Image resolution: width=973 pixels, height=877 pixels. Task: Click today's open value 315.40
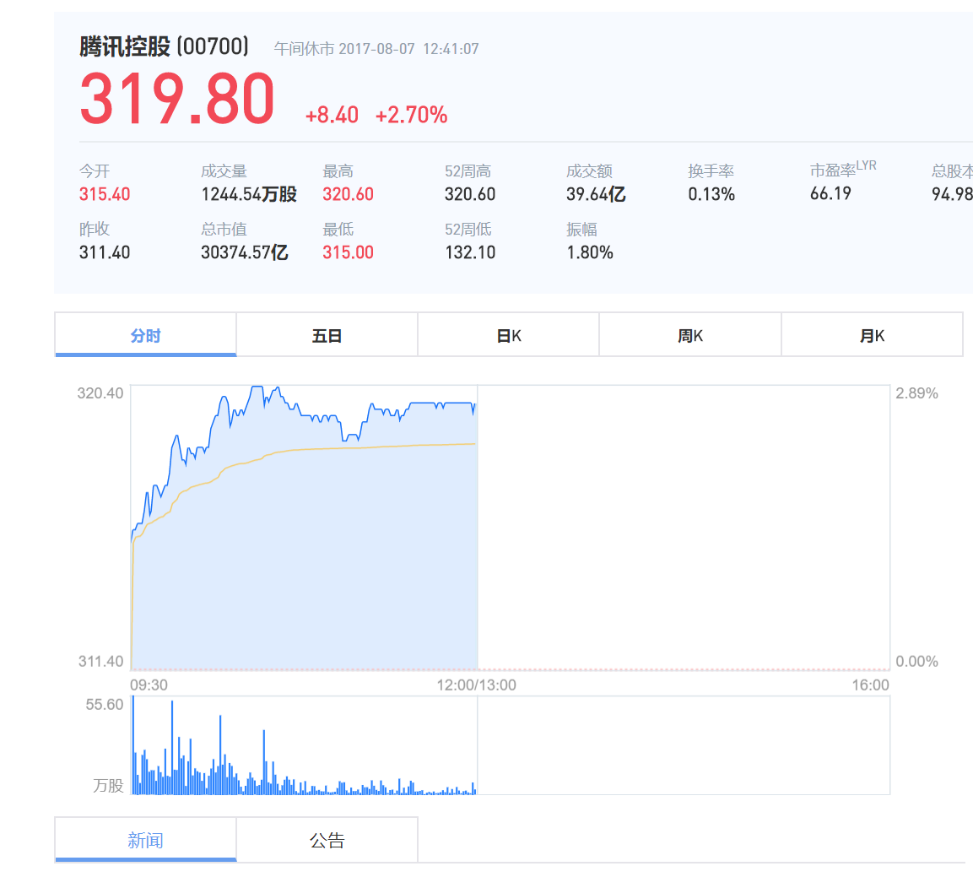coord(105,194)
